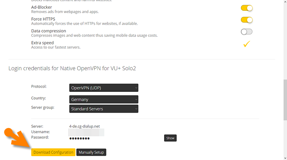Click 'Automatically forces the use of HTTPs' description

click(84, 24)
